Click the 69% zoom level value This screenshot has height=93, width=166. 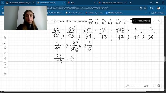pyautogui.click(x=146, y=86)
